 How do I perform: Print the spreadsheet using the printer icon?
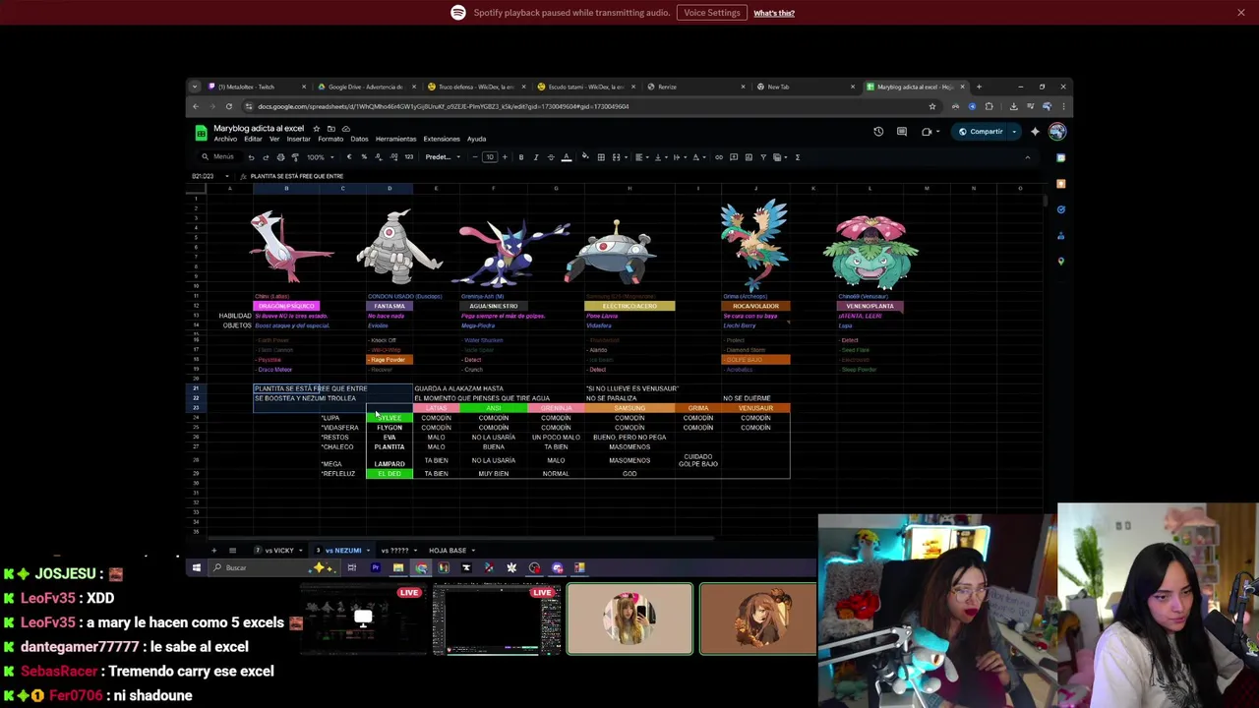(280, 157)
